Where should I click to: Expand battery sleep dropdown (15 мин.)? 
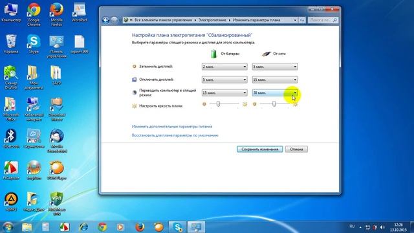pos(224,93)
